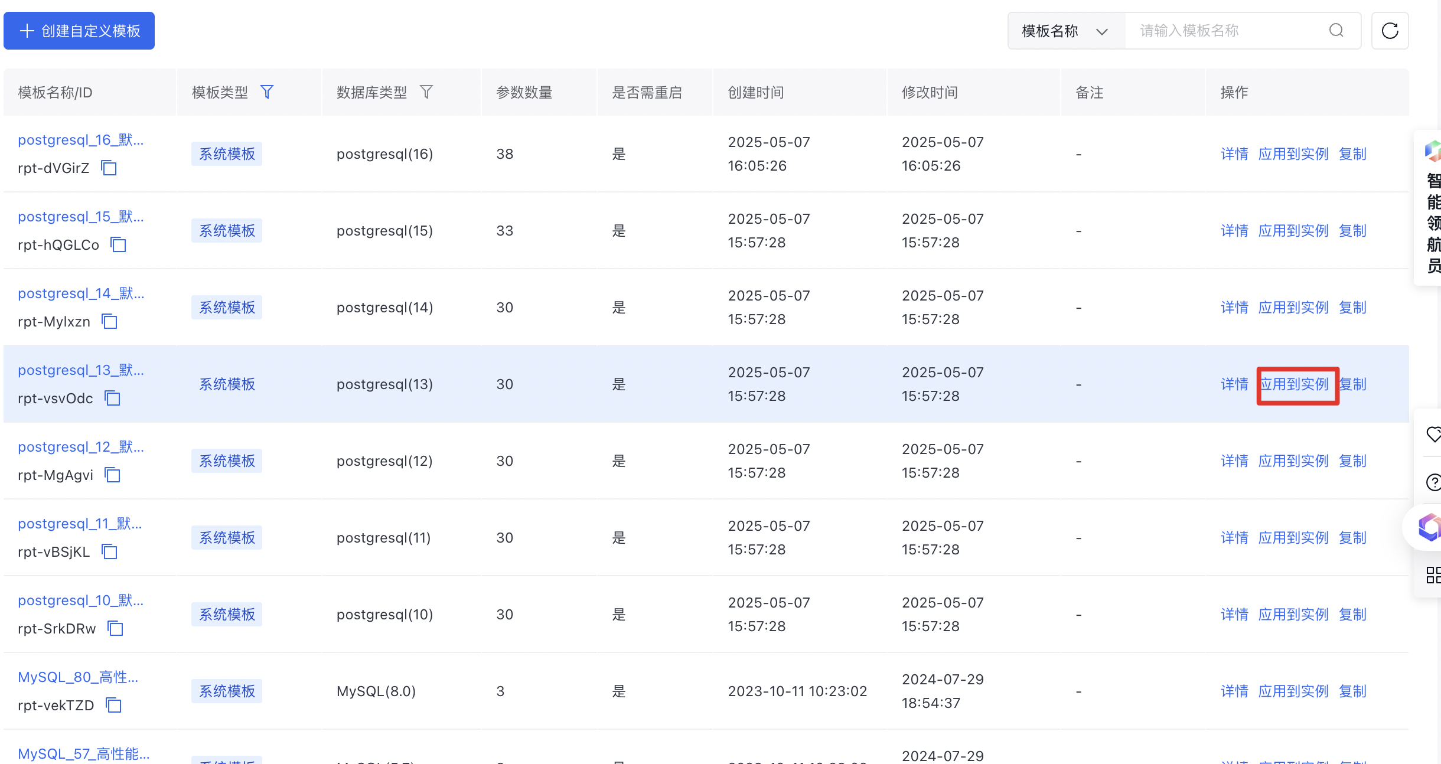Apply postgresql(11) template to instance

click(x=1293, y=538)
